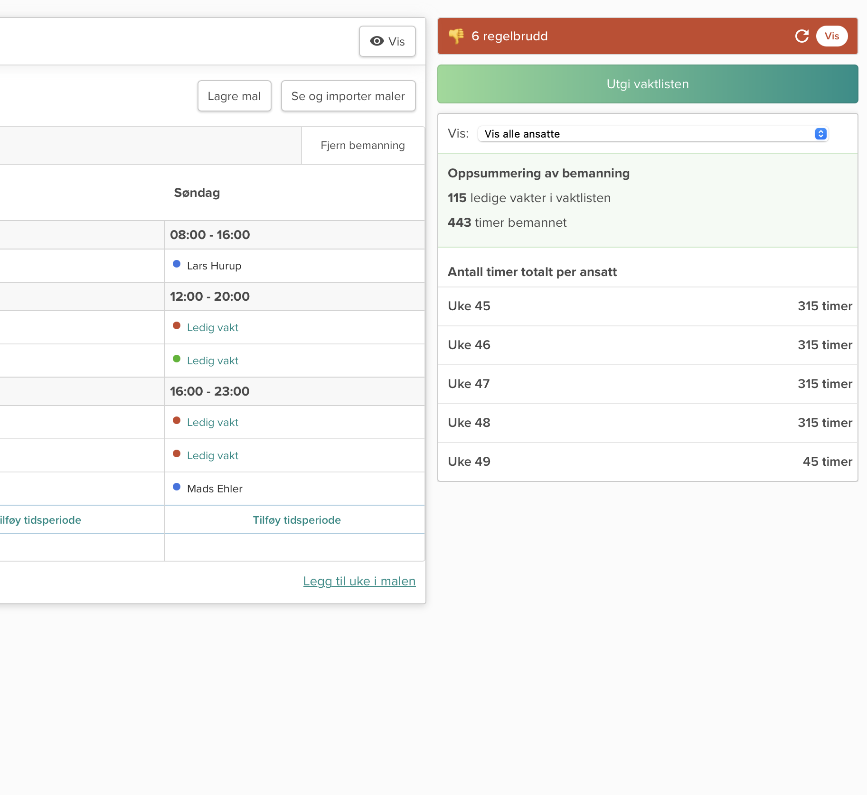This screenshot has width=867, height=795.
Task: Click green dot in 12:00 - 20:00 shift
Action: pyautogui.click(x=177, y=359)
